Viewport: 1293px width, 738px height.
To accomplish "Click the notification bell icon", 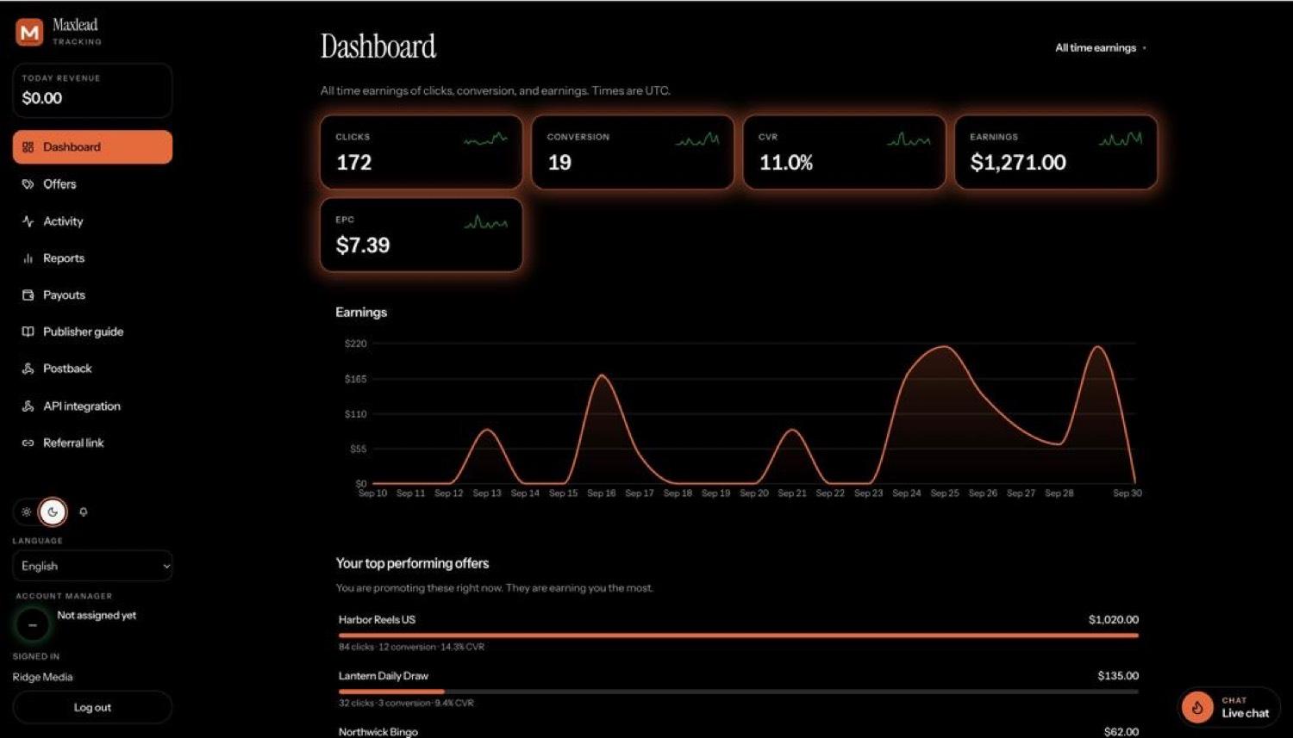I will tap(84, 512).
